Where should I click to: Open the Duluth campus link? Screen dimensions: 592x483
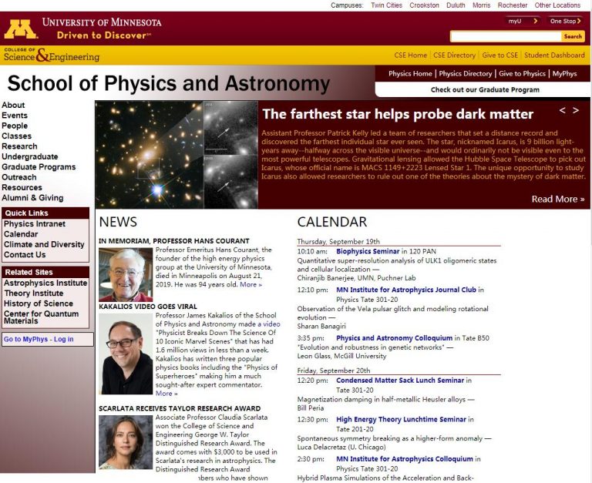click(x=456, y=5)
